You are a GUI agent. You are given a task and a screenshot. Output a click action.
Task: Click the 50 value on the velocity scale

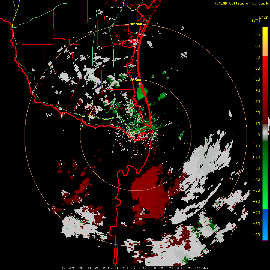pyautogui.click(x=258, y=79)
